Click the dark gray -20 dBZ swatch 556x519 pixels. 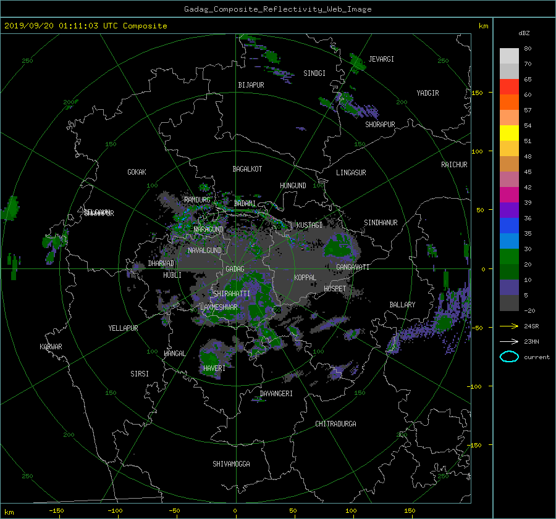tap(509, 302)
